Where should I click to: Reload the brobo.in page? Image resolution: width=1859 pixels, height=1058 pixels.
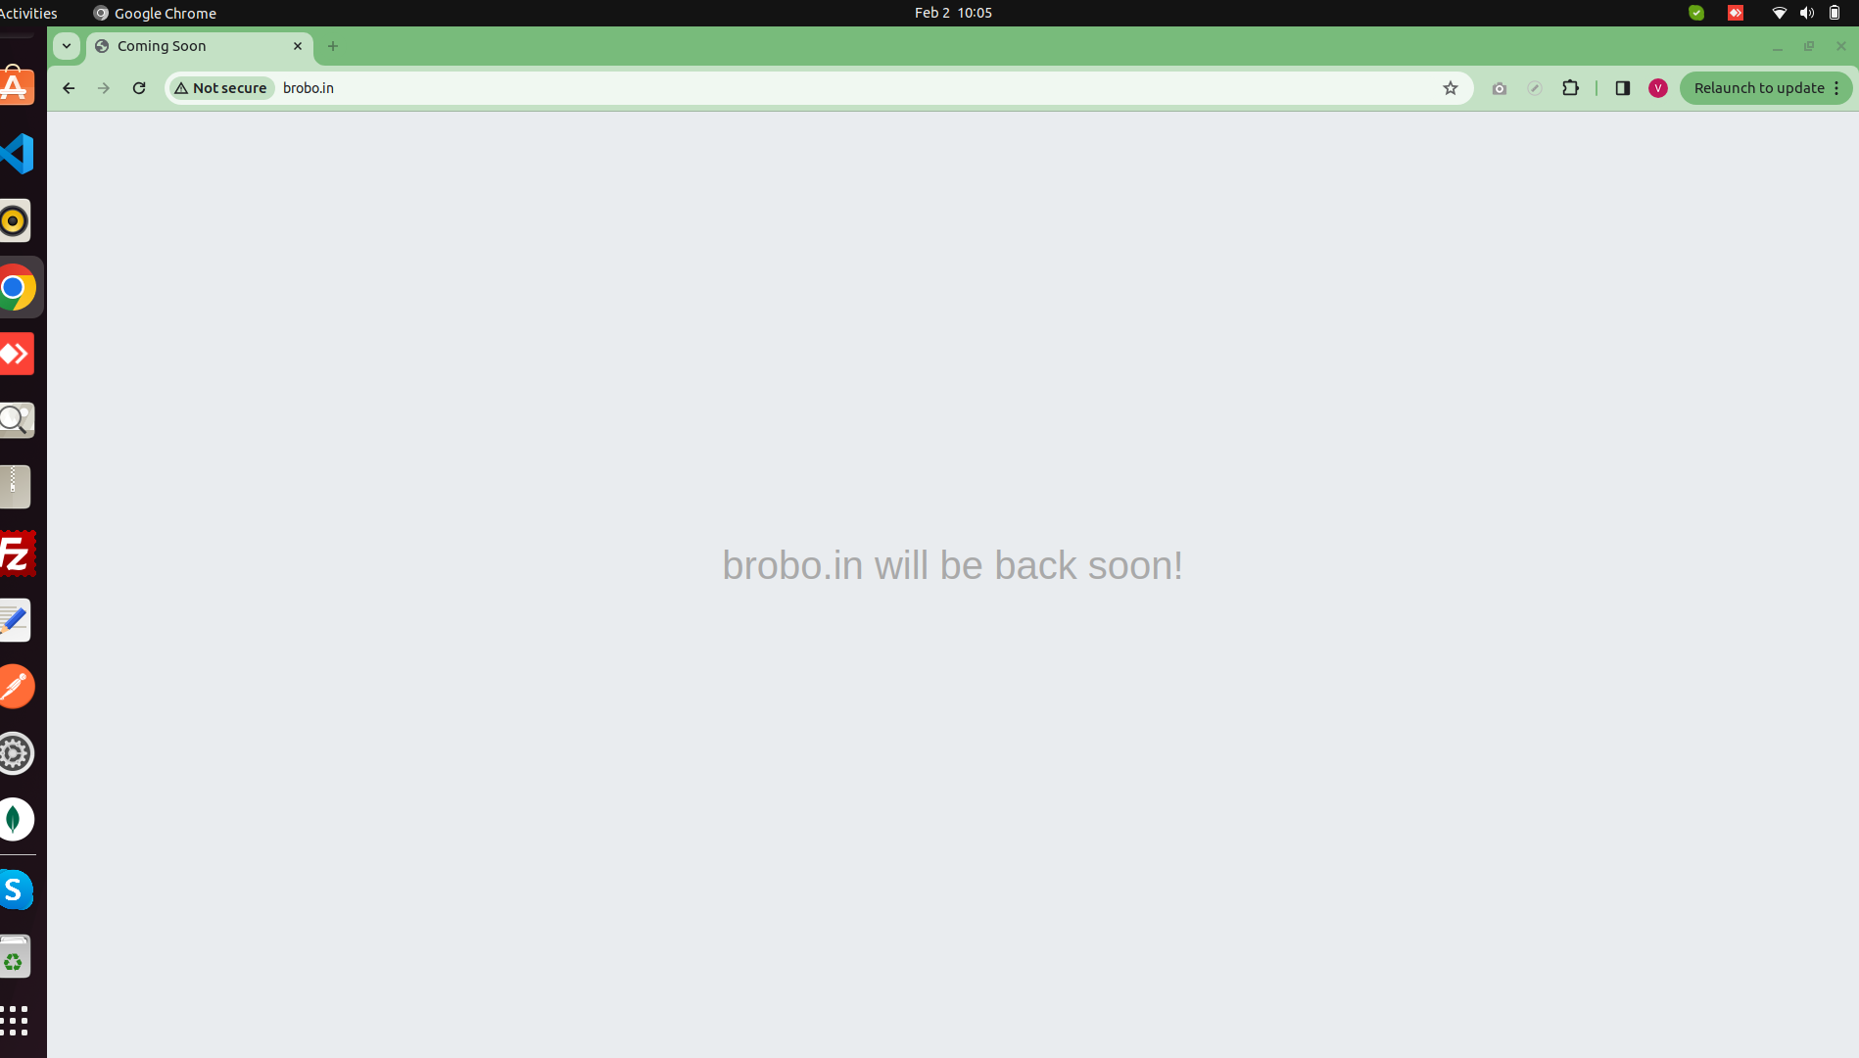(x=139, y=88)
